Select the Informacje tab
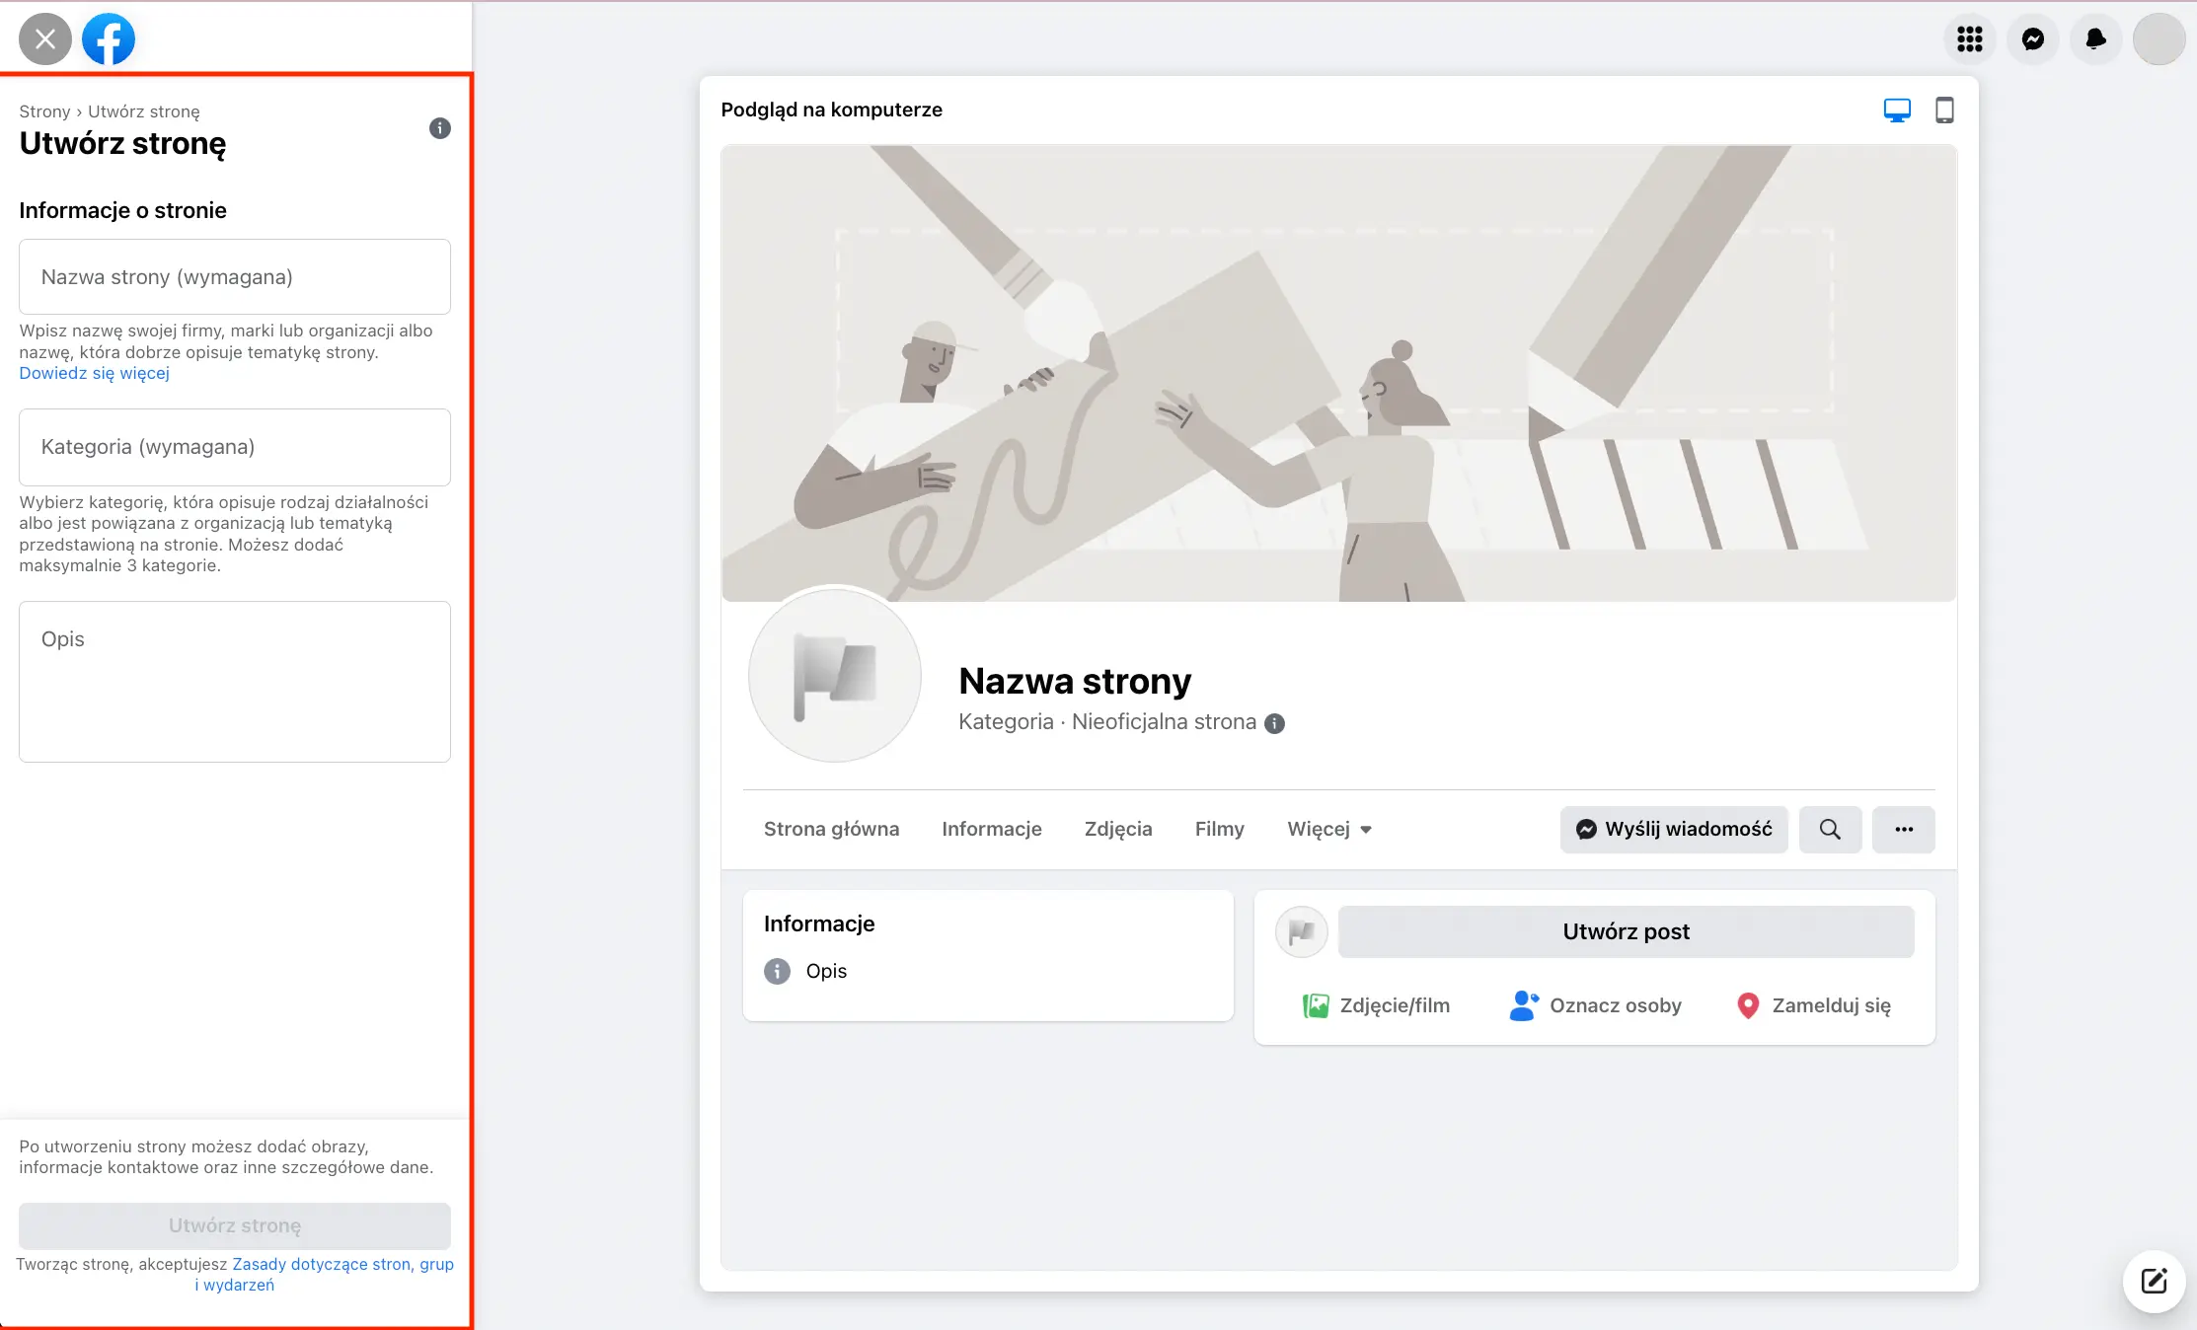This screenshot has width=2197, height=1330. tap(991, 830)
